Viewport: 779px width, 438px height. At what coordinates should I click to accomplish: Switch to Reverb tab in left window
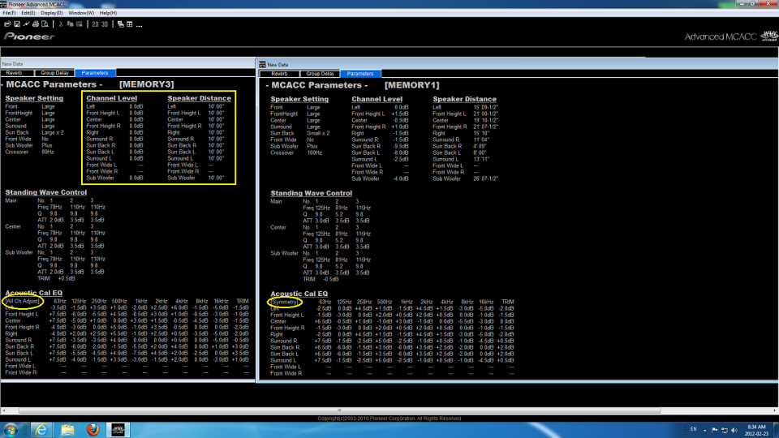coord(15,73)
